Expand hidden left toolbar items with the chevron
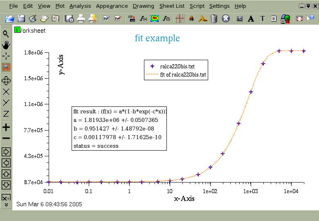 [6, 205]
